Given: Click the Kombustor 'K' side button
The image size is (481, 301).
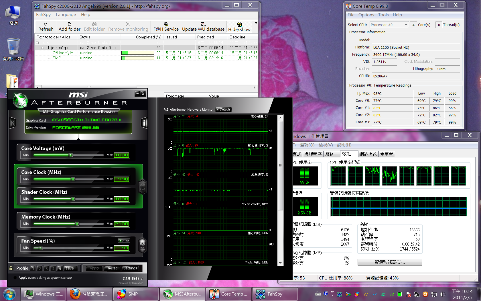Looking at the screenshot, I should click(x=13, y=123).
